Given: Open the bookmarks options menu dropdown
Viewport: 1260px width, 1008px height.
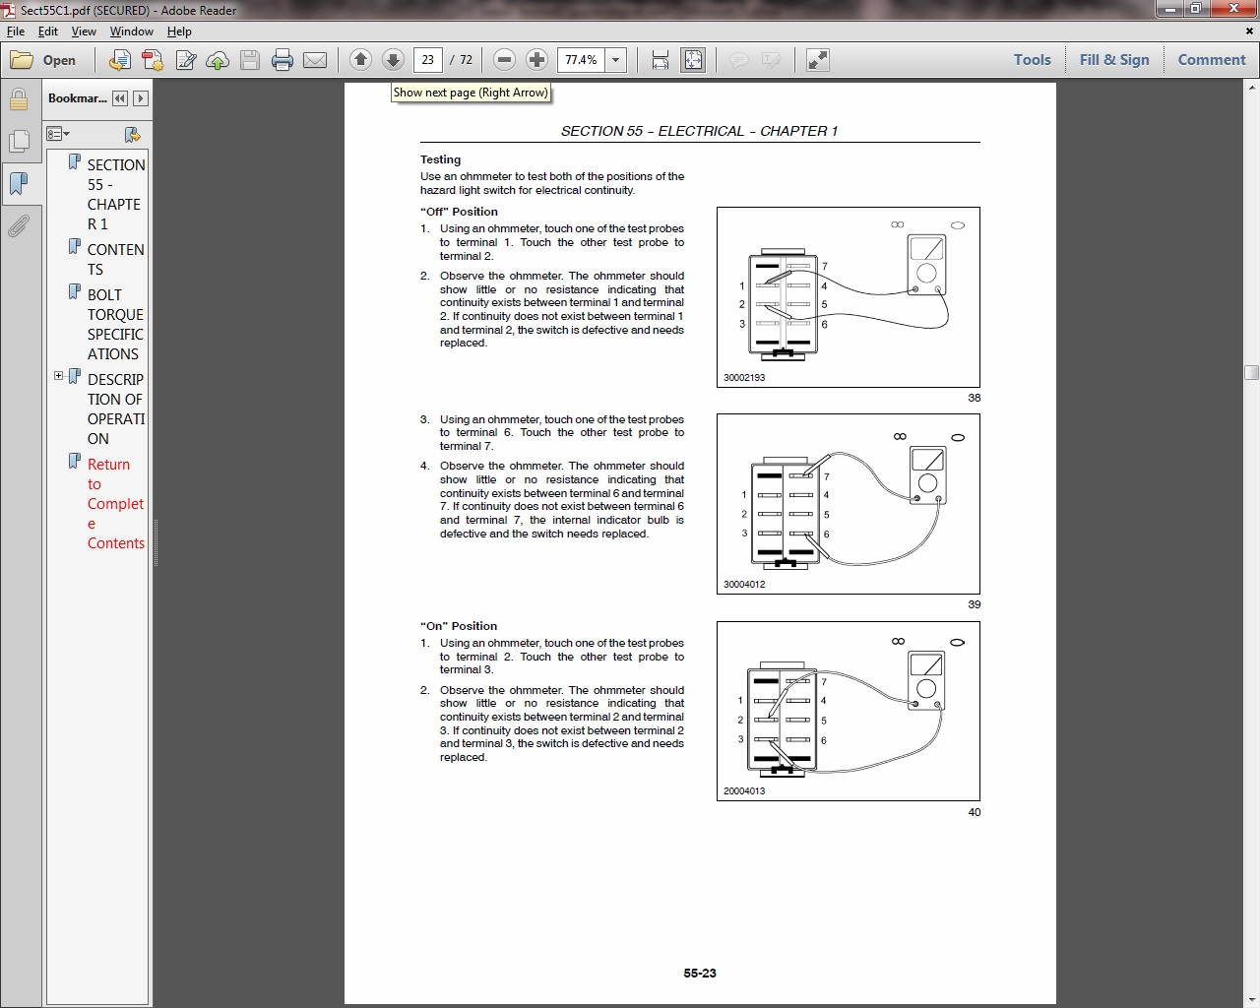Looking at the screenshot, I should [59, 134].
